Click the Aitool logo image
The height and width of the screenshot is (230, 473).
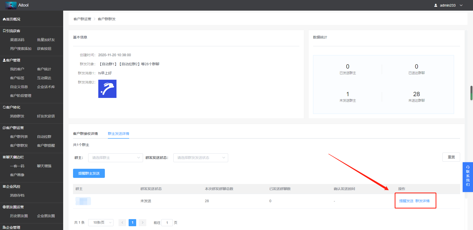[x=11, y=5]
